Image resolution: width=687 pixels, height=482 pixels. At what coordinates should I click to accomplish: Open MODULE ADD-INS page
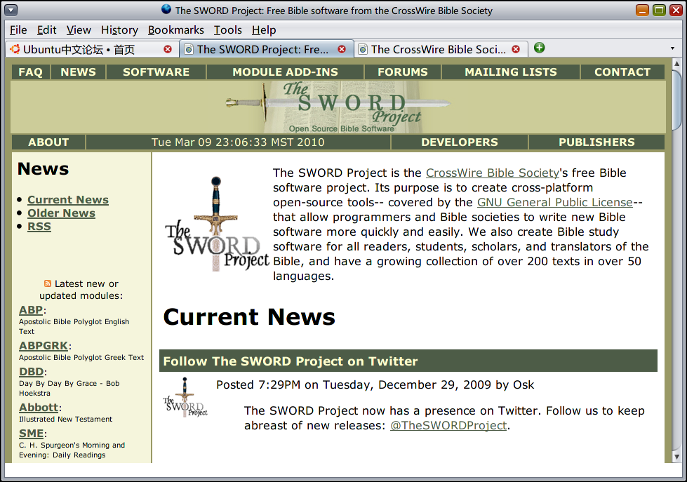[285, 72]
